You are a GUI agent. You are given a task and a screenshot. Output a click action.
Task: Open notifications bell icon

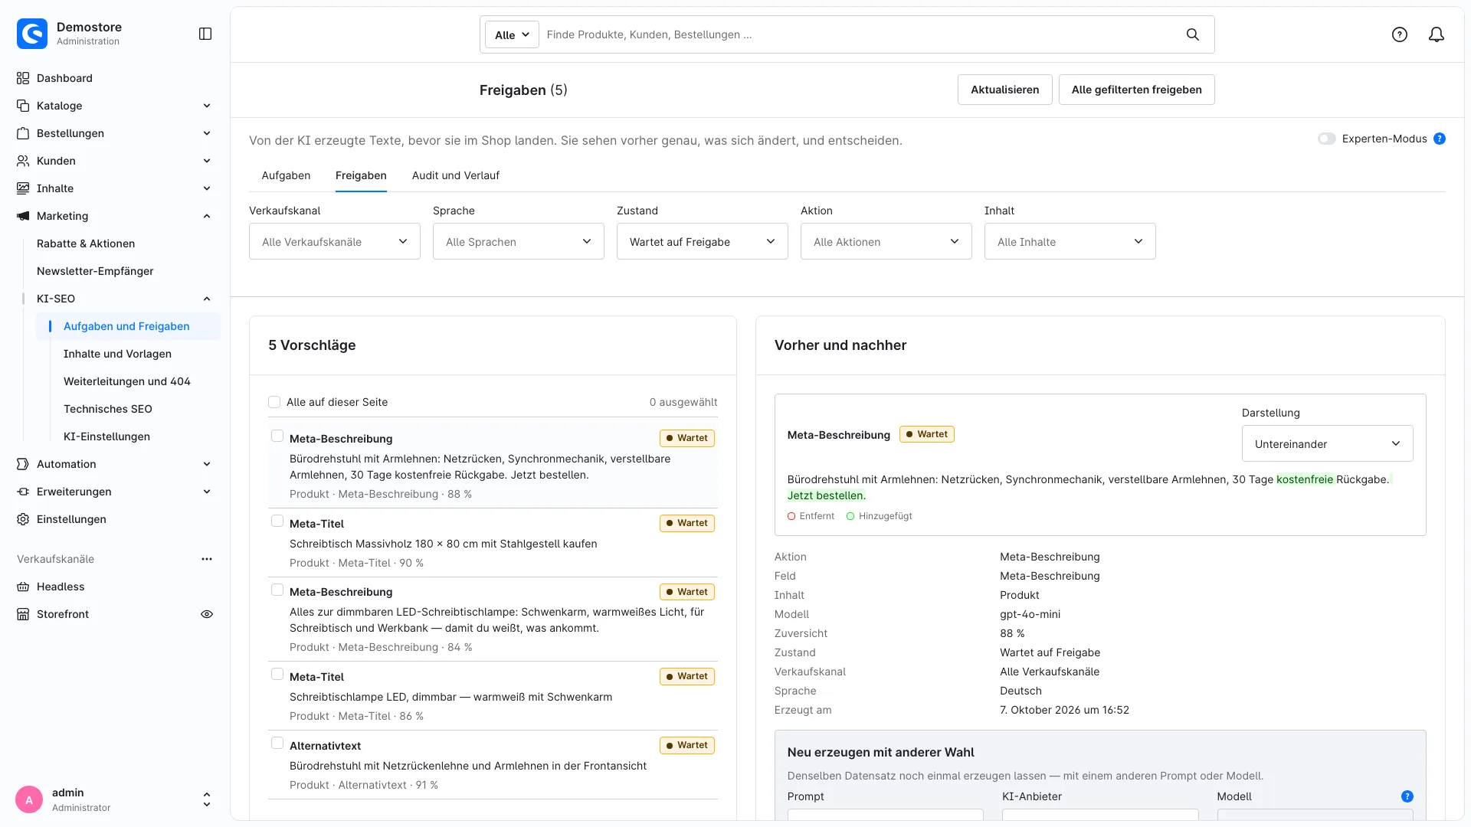1437,34
